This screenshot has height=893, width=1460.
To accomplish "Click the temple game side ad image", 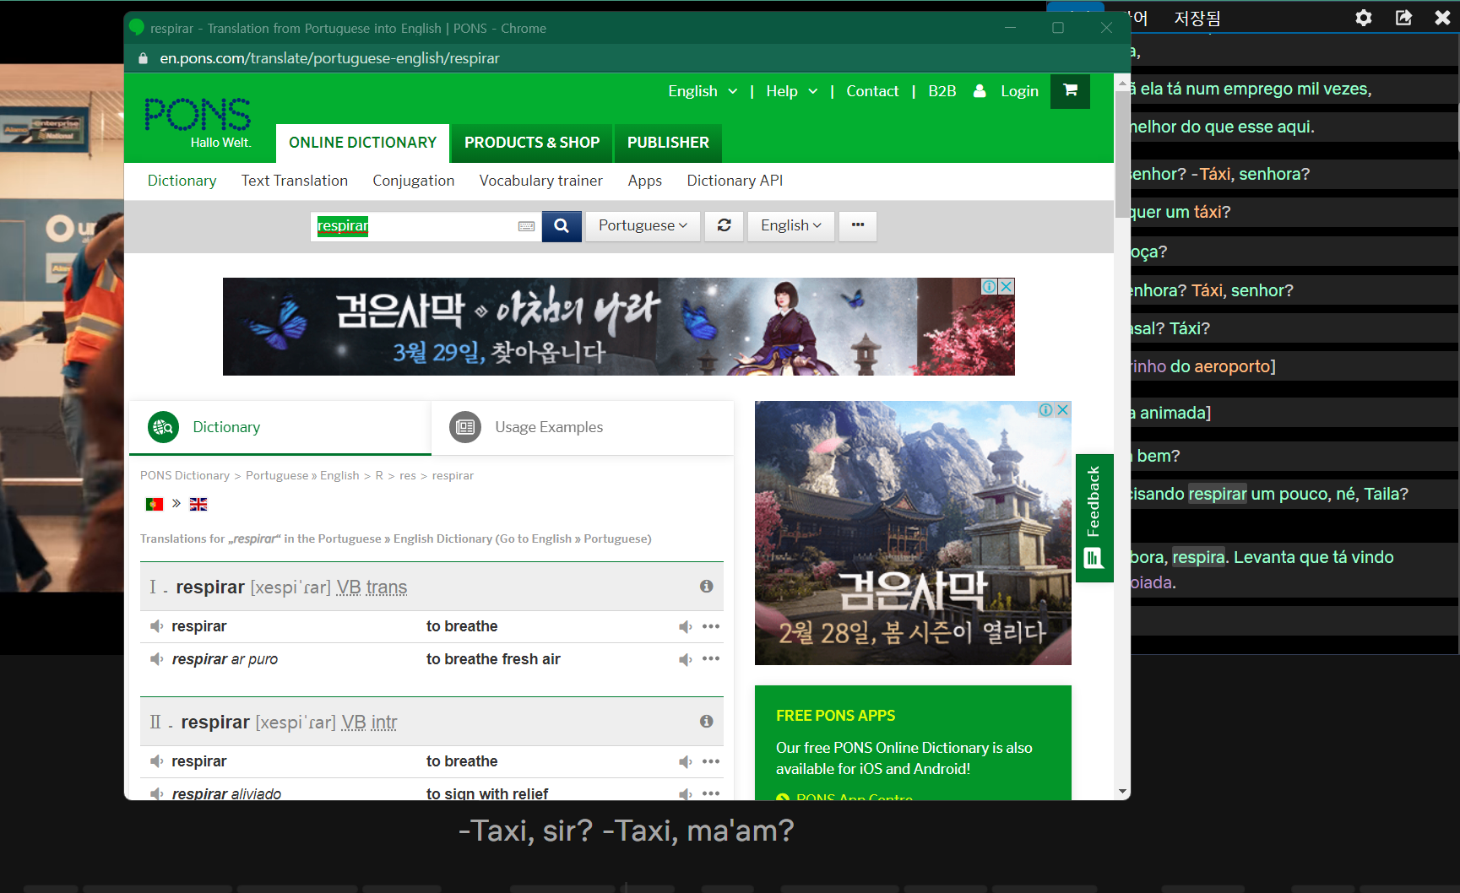I will click(913, 533).
